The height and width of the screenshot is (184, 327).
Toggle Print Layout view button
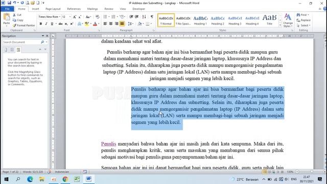pyautogui.click(x=265, y=172)
